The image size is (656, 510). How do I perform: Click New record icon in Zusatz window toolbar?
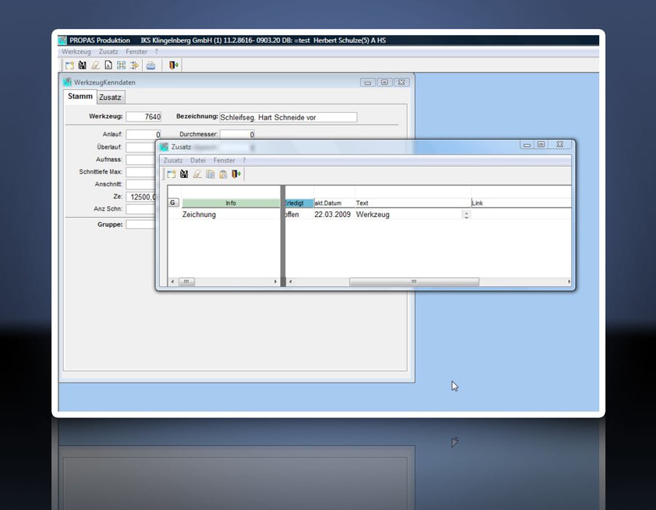[171, 174]
